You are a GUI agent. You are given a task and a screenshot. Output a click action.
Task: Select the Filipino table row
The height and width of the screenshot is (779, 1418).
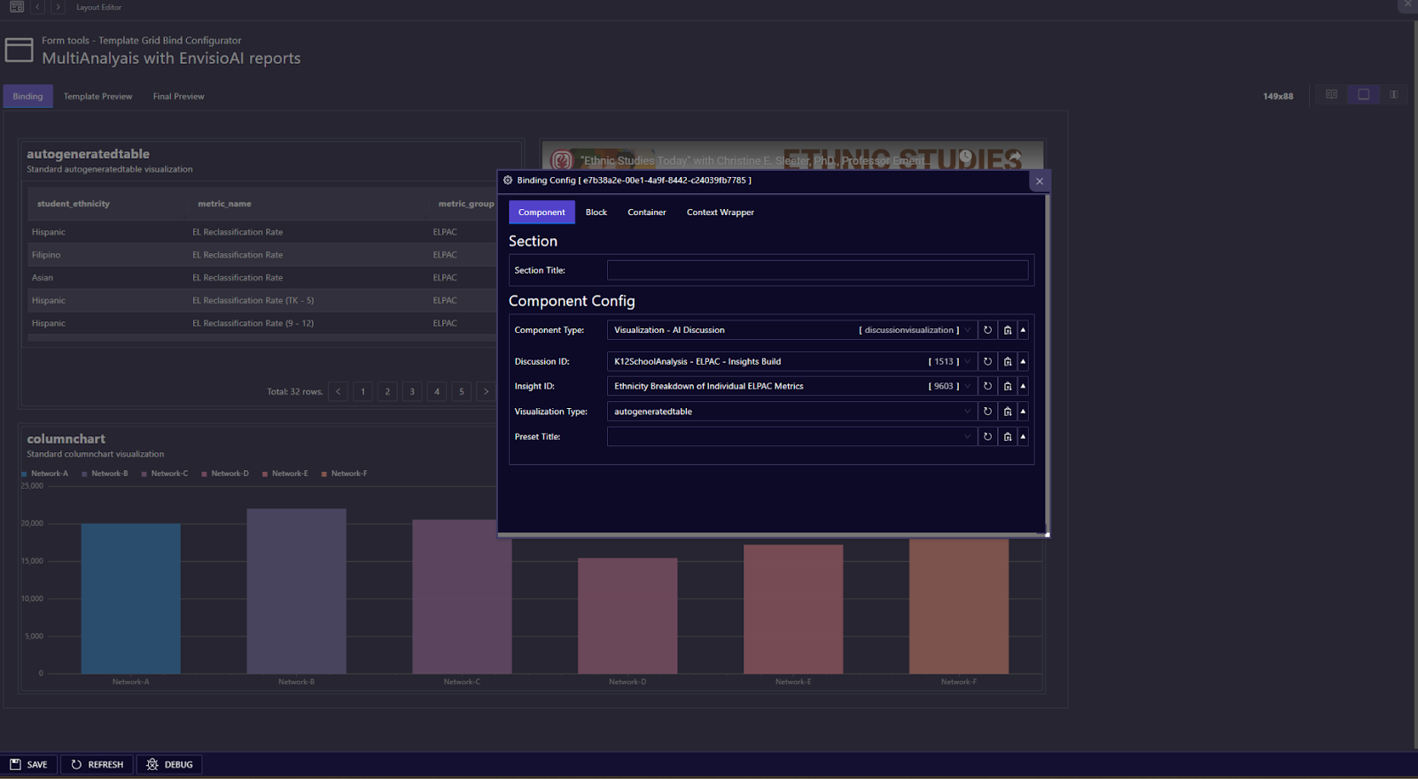click(261, 255)
